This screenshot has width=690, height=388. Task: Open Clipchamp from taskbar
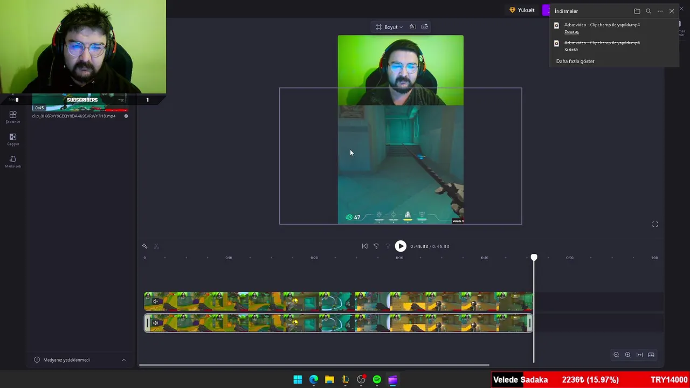click(393, 380)
